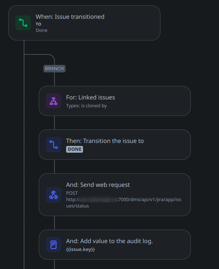Open the When: Issue transitioned trigger title
The image size is (219, 269).
(70, 17)
